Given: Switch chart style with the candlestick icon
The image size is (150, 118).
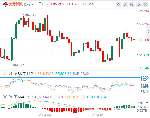Looking at the screenshot, I should [x=132, y=5].
